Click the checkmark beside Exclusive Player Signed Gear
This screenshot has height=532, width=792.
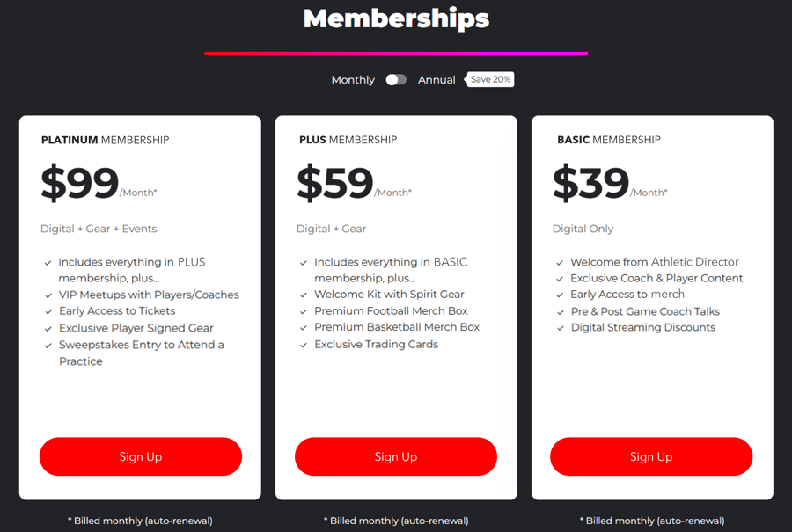pyautogui.click(x=47, y=327)
